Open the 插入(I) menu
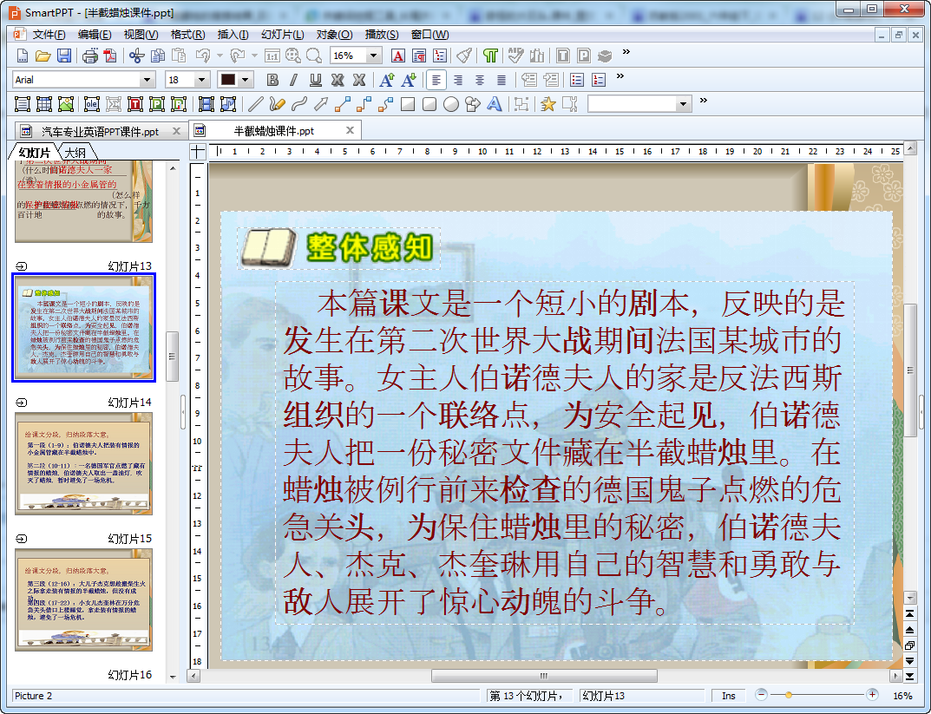931x714 pixels. coord(233,35)
